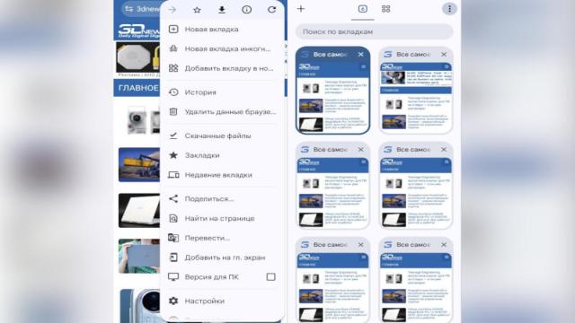Open the tab thumbnail with ad banner on top
The image size is (575, 323).
[416, 97]
